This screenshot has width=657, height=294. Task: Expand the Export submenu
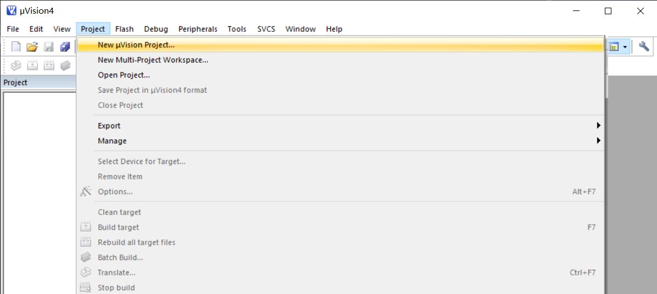tap(340, 126)
